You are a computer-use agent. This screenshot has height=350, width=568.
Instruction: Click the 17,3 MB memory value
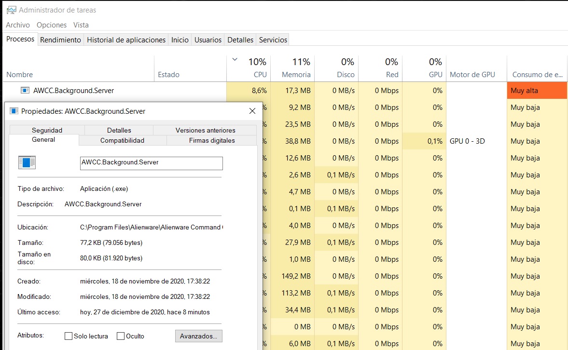click(x=298, y=91)
